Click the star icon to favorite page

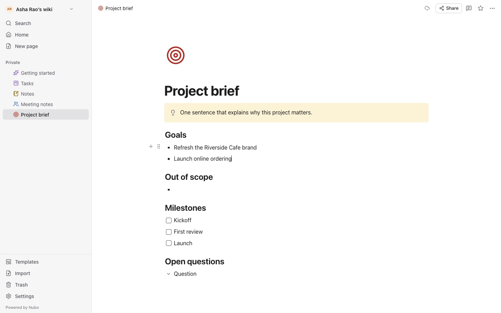[x=480, y=8]
